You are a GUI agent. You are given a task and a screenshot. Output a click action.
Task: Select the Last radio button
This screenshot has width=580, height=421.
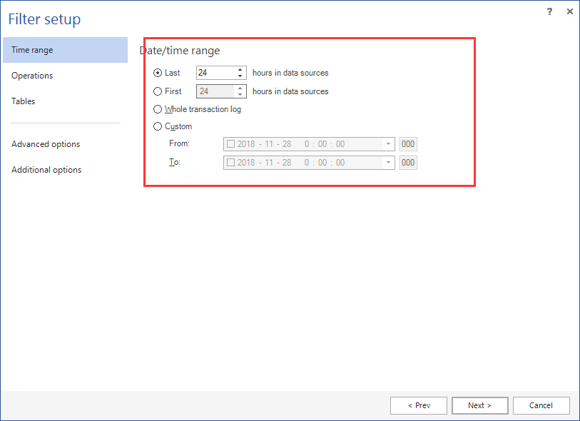158,73
